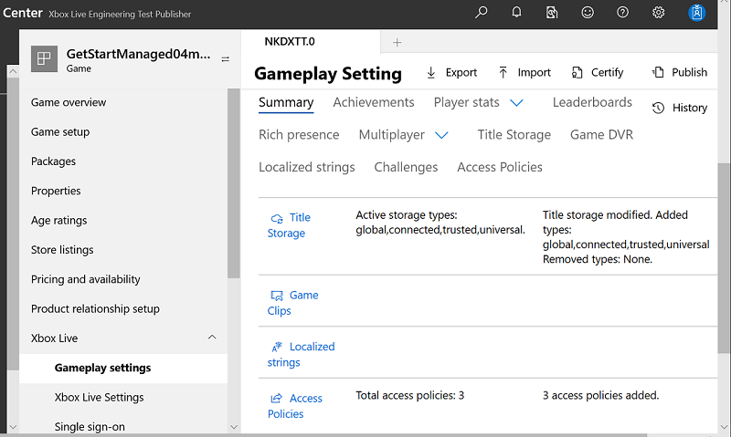
Task: Click the sidebar vertical scrollbar thumb
Action: (x=234, y=183)
